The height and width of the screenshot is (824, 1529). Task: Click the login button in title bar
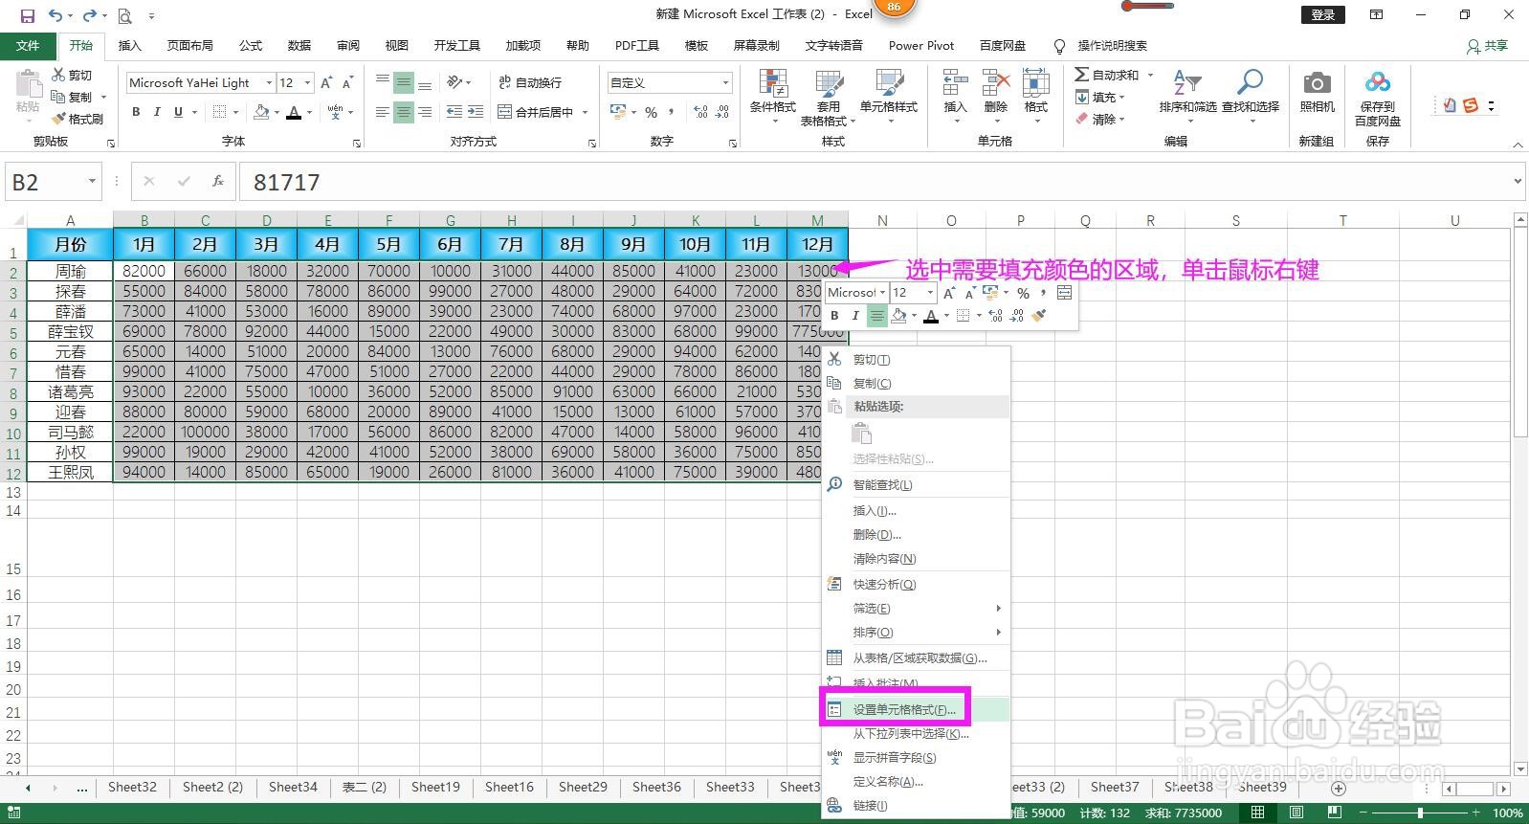pyautogui.click(x=1323, y=14)
